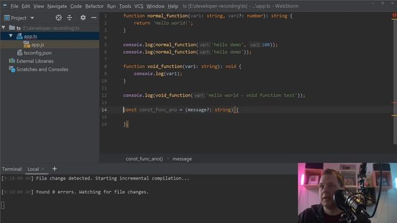This screenshot has height=223, width=397.
Task: Click 'Hello world - void function test' string
Action: [252, 95]
